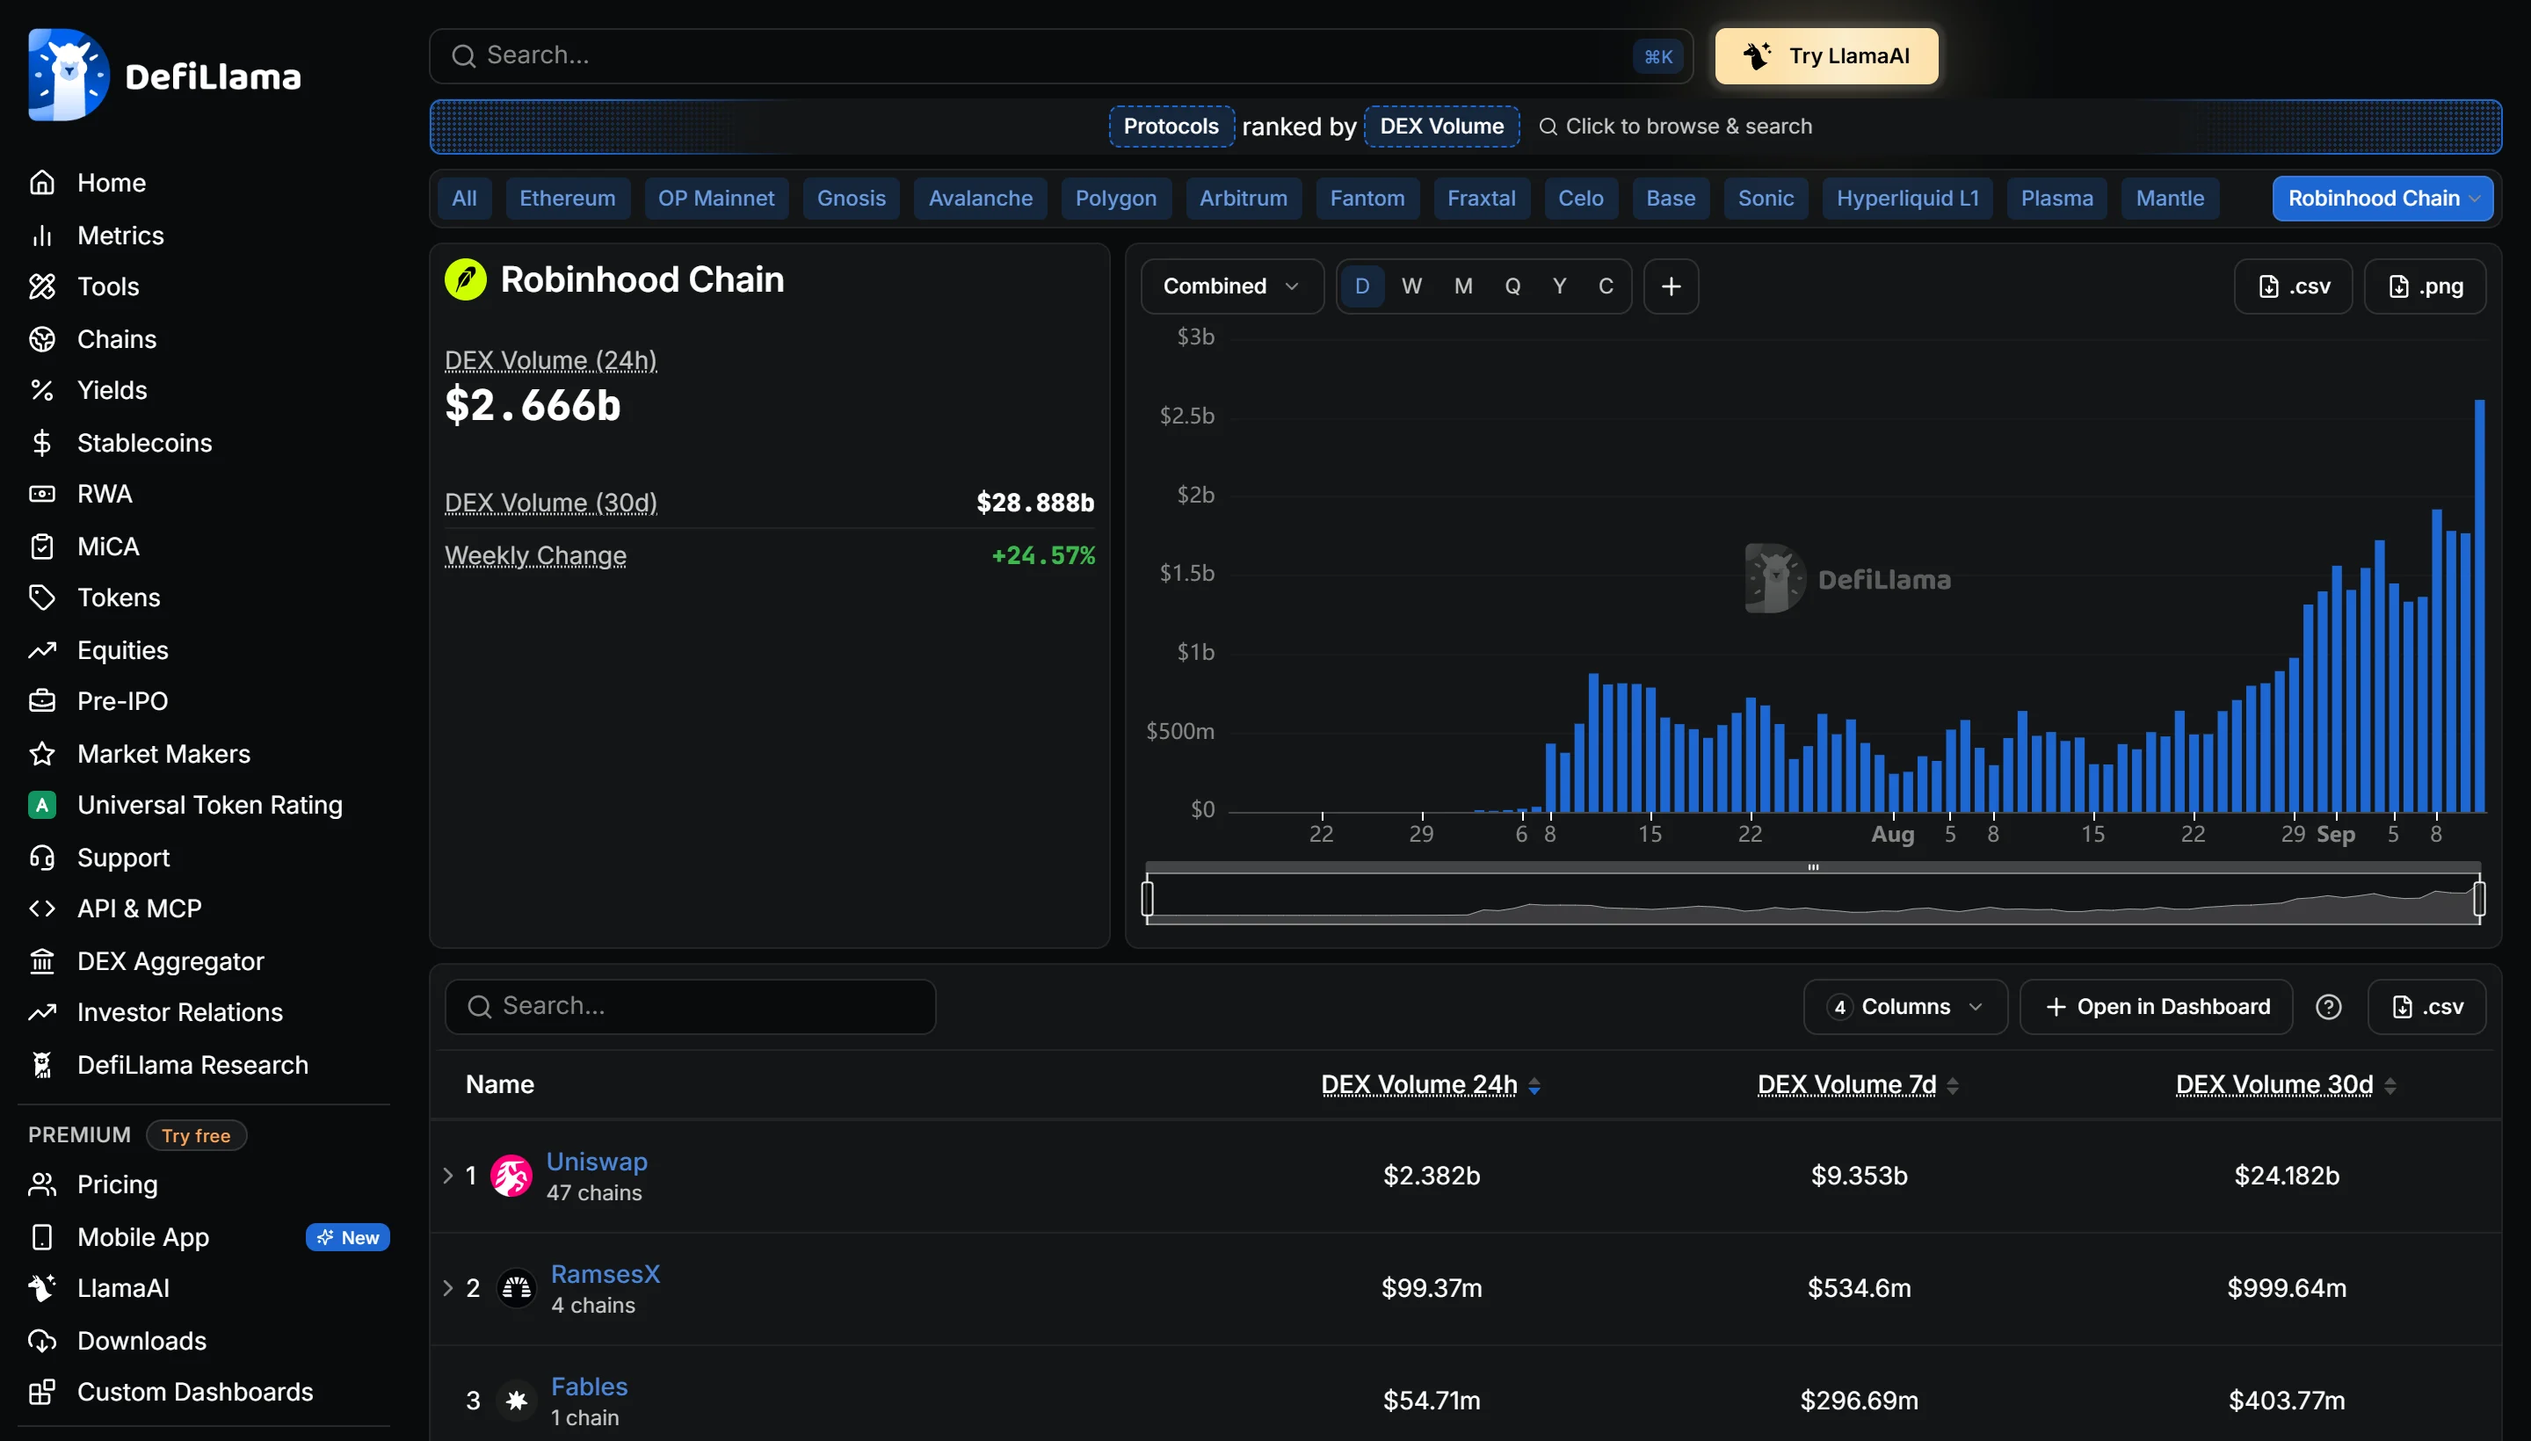Focus the top global search field
Image resolution: width=2531 pixels, height=1441 pixels.
pyautogui.click(x=1061, y=56)
